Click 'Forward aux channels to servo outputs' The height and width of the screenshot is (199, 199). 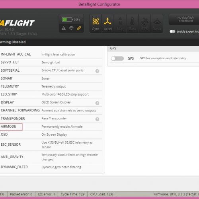pos(69,111)
